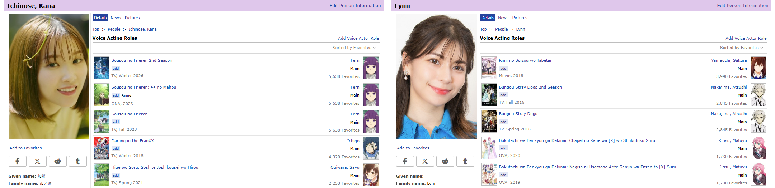Image resolution: width=775 pixels, height=188 pixels.
Task: Add Kimi no Suizou wo Tabetai to list
Action: [x=503, y=69]
